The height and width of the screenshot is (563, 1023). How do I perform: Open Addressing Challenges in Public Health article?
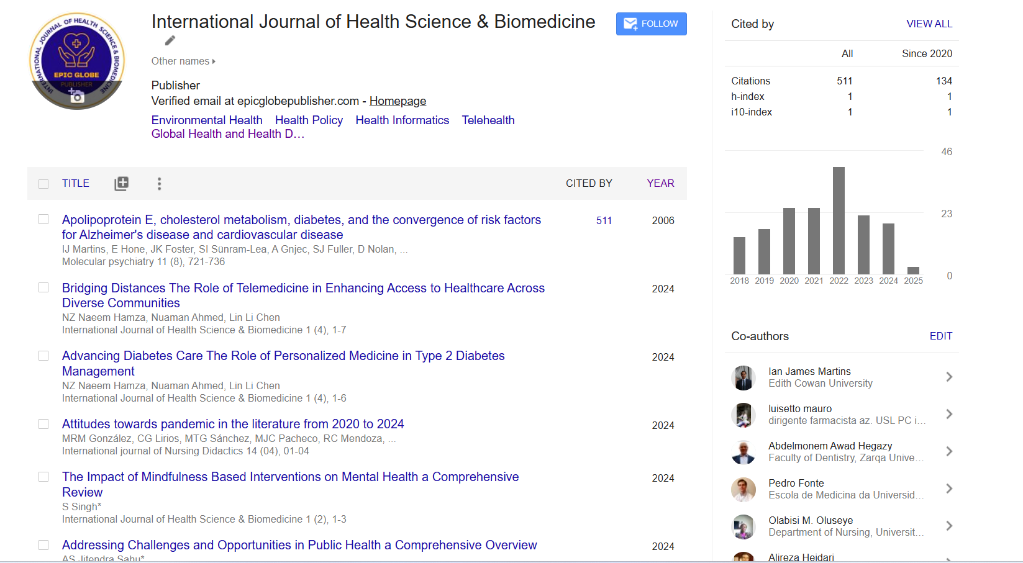[299, 545]
